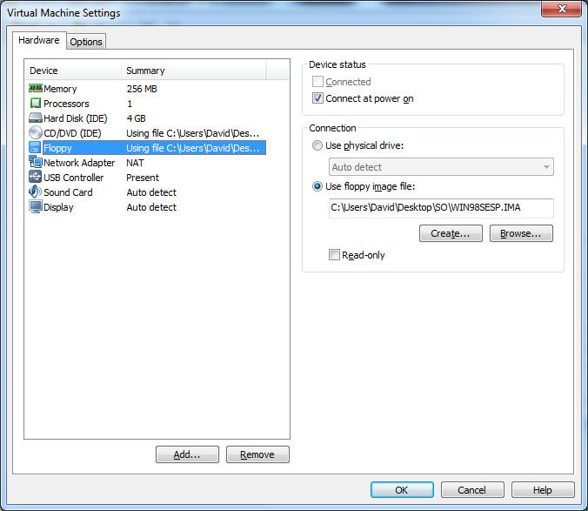Click the Create floppy image button
The image size is (588, 511).
point(451,233)
